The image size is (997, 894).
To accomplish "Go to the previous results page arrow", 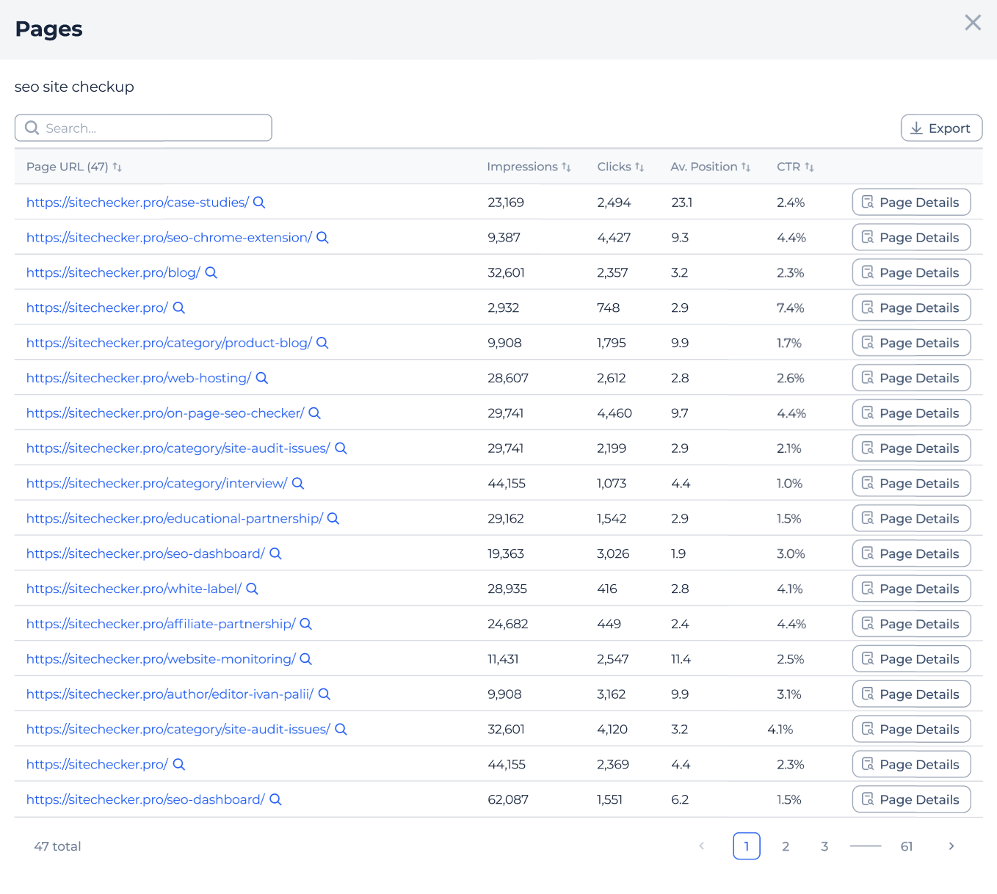I will pyautogui.click(x=702, y=846).
